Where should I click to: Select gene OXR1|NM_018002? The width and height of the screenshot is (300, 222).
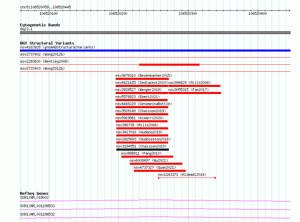click(34, 197)
